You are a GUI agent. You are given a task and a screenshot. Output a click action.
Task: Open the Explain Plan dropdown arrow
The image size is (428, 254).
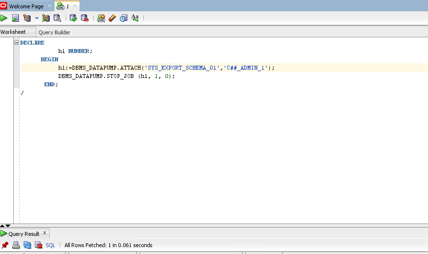37,18
